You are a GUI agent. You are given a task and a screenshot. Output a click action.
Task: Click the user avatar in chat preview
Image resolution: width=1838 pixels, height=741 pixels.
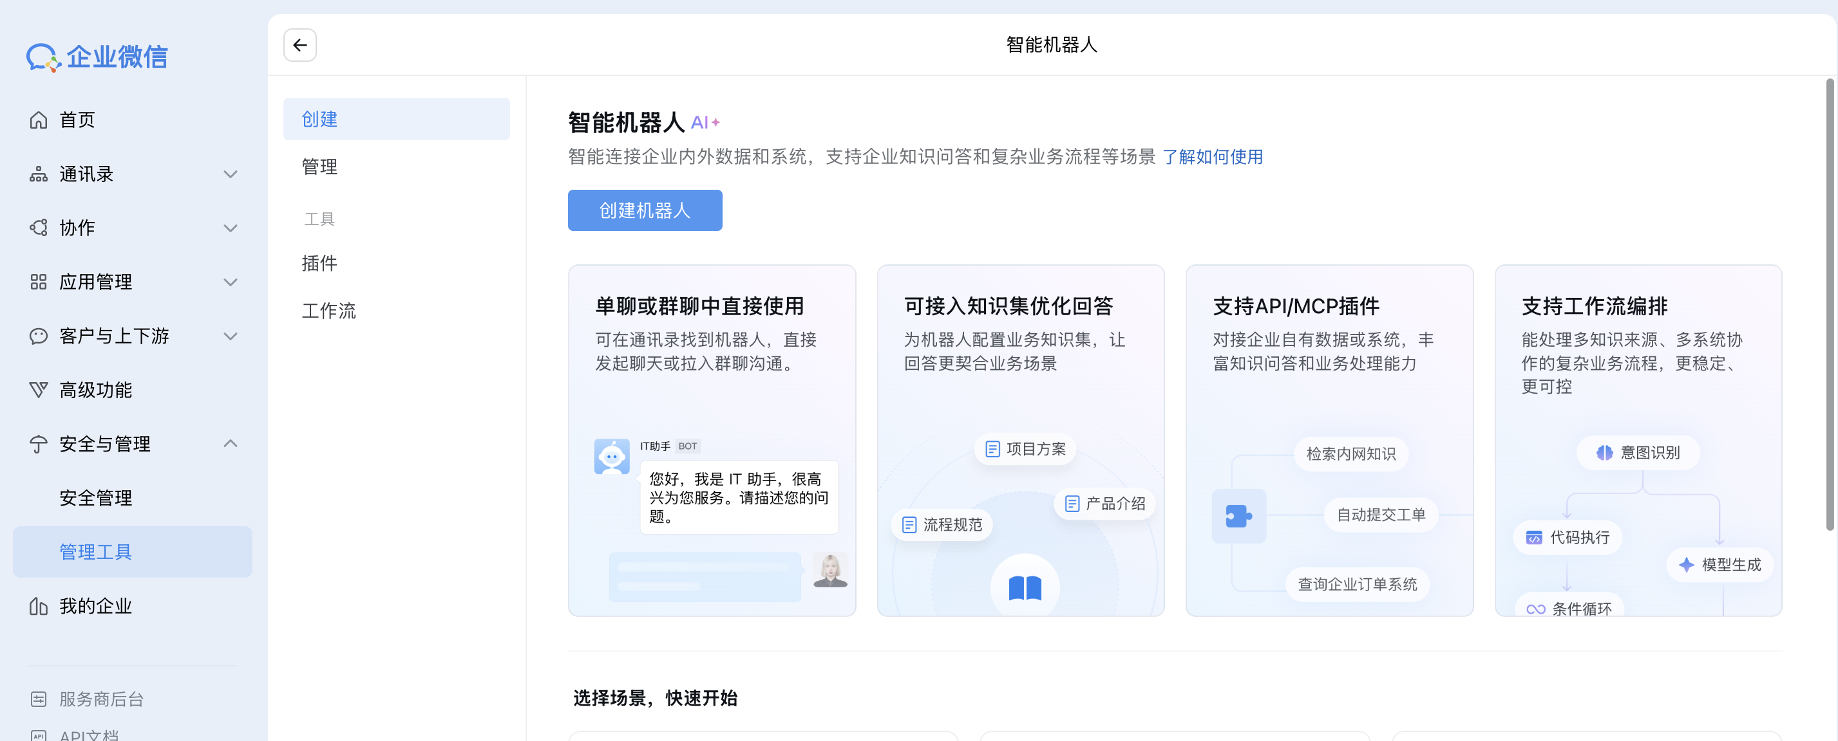[830, 571]
